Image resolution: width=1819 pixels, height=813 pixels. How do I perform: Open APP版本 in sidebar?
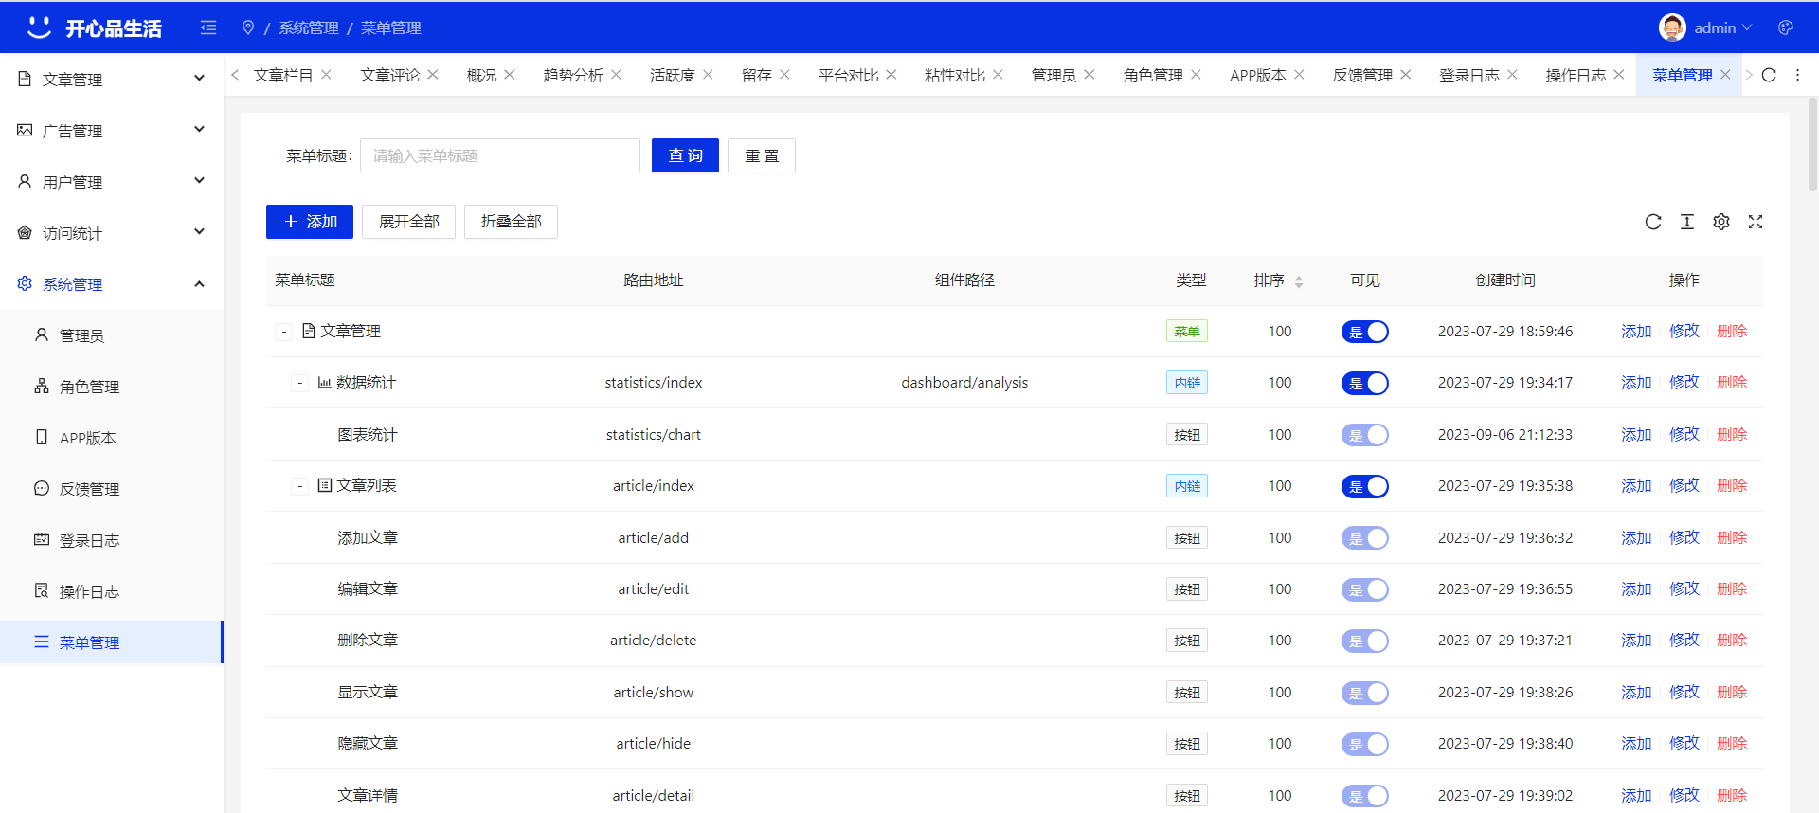pos(112,437)
